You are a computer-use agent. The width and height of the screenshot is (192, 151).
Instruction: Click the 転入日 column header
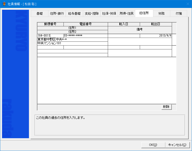pos(124,24)
